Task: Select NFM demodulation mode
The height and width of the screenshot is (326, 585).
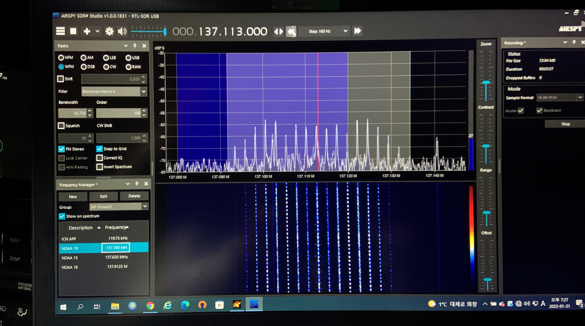Action: coord(61,57)
